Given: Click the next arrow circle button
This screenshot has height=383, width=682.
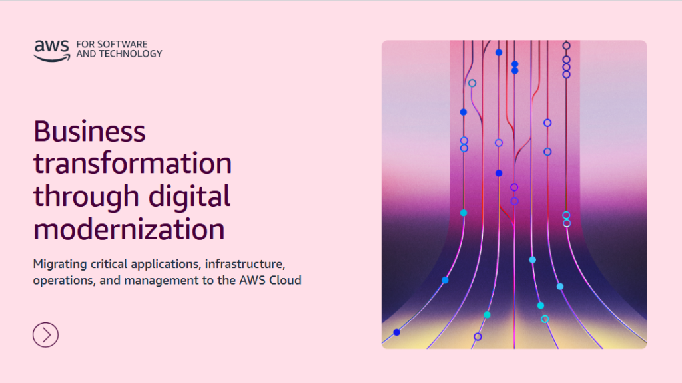Looking at the screenshot, I should (x=45, y=334).
